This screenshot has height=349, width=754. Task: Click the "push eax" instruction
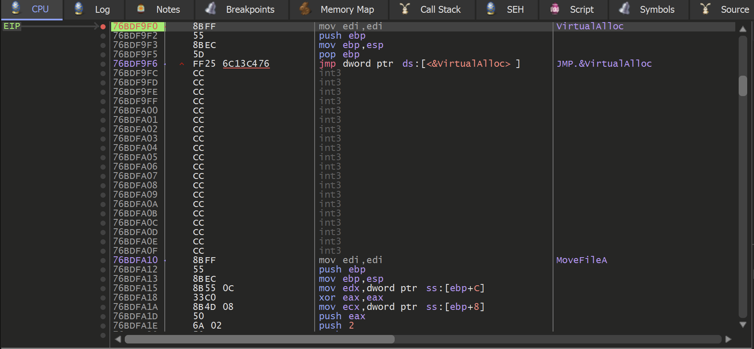pyautogui.click(x=342, y=316)
